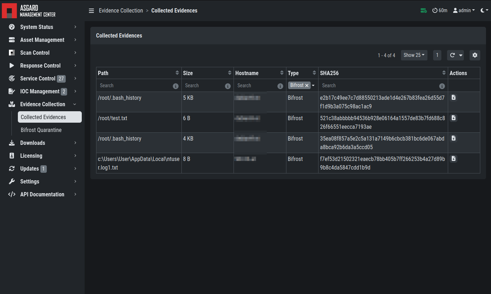The height and width of the screenshot is (294, 491).
Task: Click the Path filter info icon
Action: (x=175, y=86)
